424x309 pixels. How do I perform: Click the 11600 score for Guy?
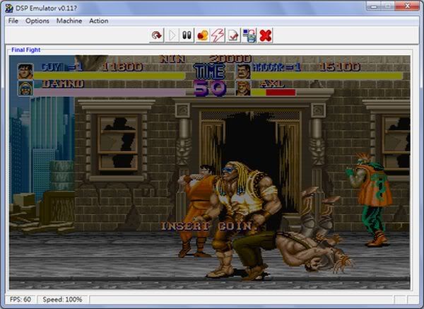pos(122,67)
